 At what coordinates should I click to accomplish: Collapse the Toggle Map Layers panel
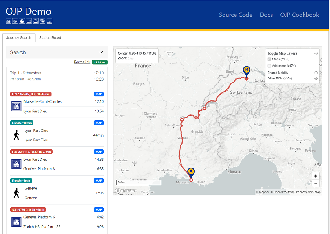tap(316, 53)
